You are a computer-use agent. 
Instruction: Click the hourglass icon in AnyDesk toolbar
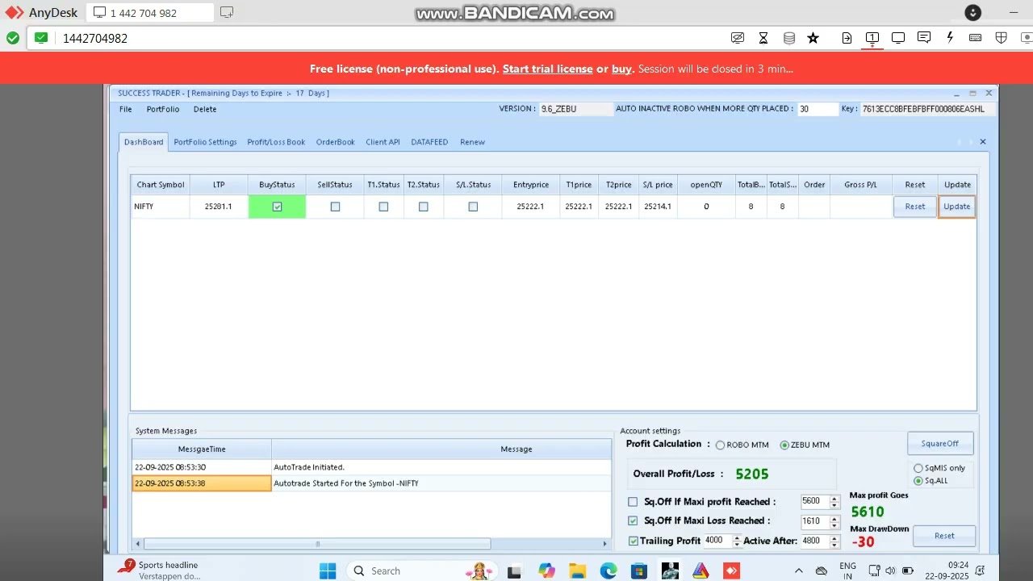pos(763,38)
